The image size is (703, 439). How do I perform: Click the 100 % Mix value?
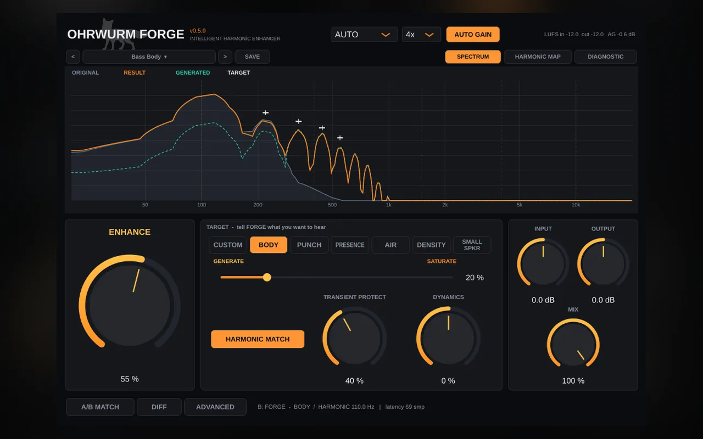(x=573, y=381)
